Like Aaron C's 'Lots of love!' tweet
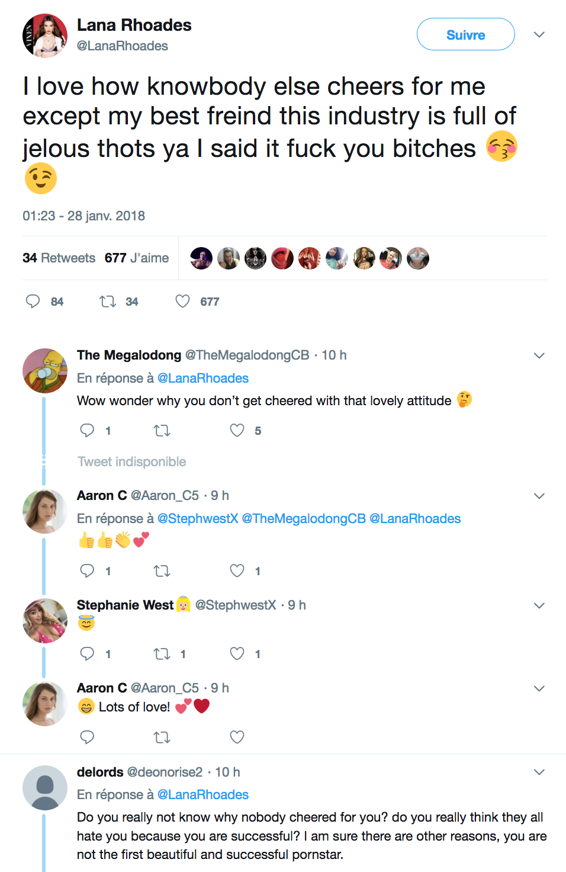The height and width of the screenshot is (872, 566). [237, 738]
